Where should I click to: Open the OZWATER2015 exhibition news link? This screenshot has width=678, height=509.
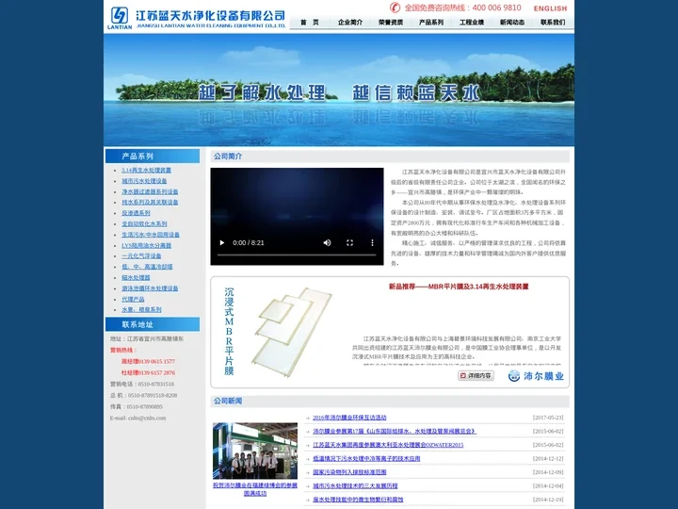pyautogui.click(x=388, y=445)
